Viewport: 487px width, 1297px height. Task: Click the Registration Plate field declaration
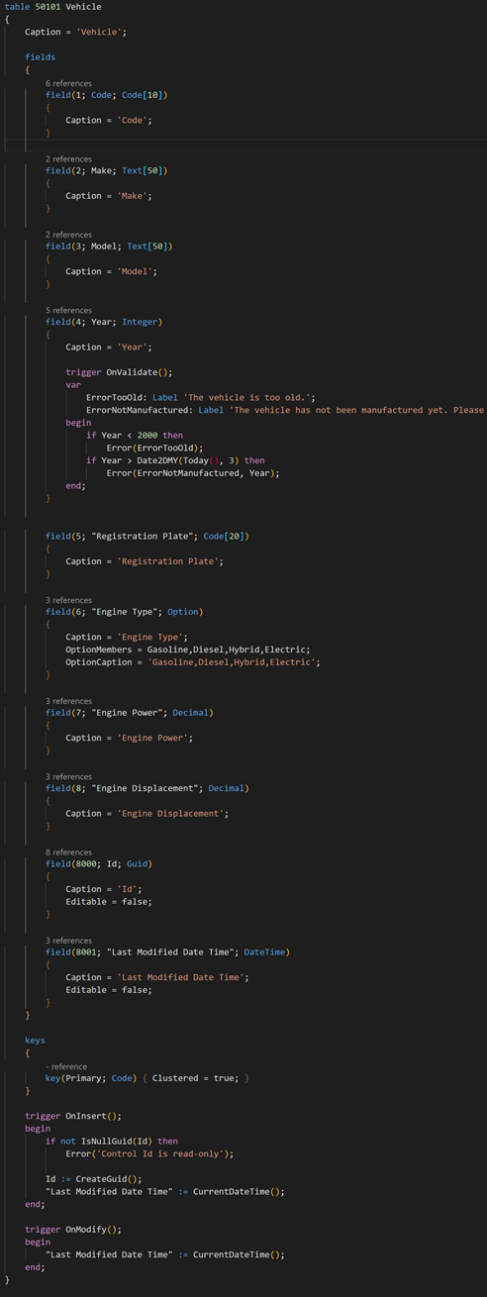[147, 536]
